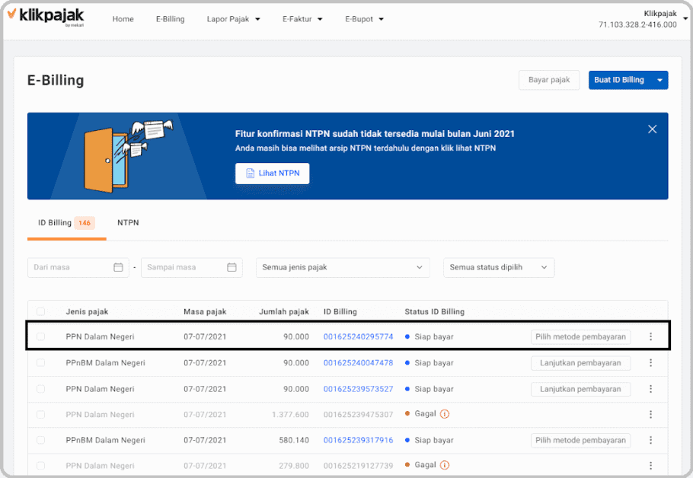
Task: Check the row for billing 001625240295774
Action: (40, 336)
